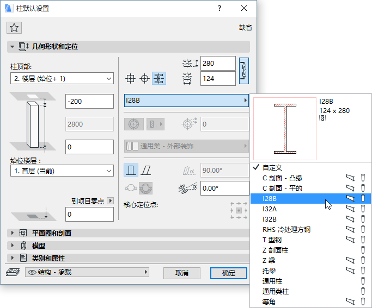The height and width of the screenshot is (308, 372).
Task: Click the rotation angle field 0.00°
Action: (225, 188)
